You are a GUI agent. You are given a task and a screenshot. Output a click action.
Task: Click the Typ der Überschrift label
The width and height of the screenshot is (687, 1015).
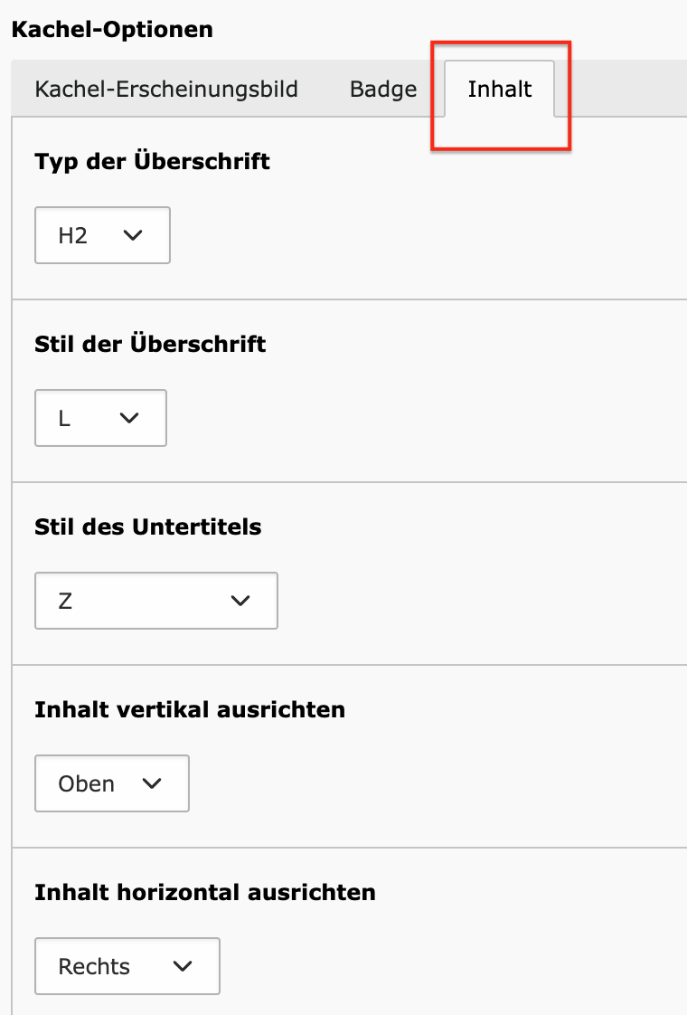(152, 162)
